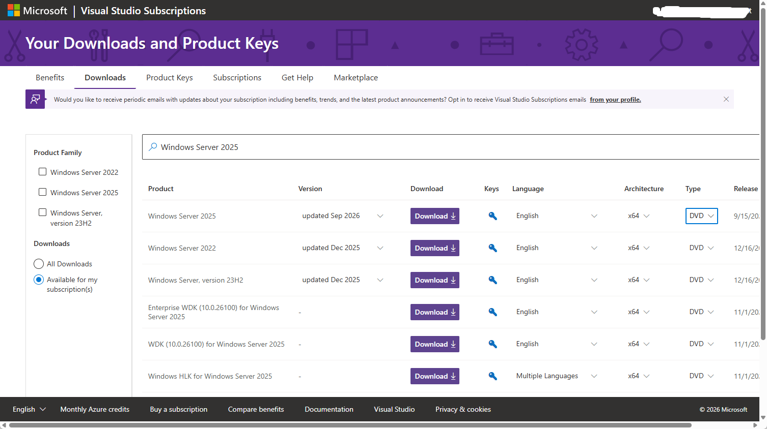Click the feedback icon on notification banner
767x429 pixels.
coord(35,99)
